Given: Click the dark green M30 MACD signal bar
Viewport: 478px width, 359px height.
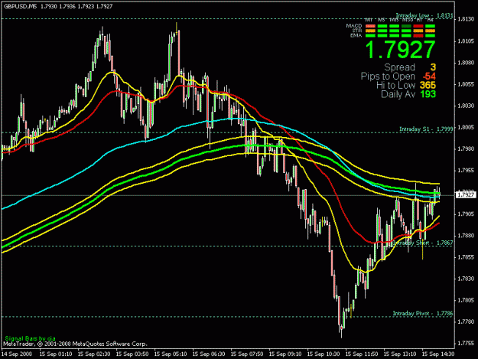Looking at the screenshot, I should [406, 26].
